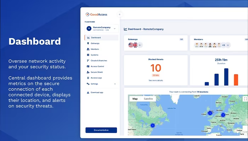Click the Dashboard - RemoteCompany heading
The image size is (248, 141).
[x=146, y=29]
